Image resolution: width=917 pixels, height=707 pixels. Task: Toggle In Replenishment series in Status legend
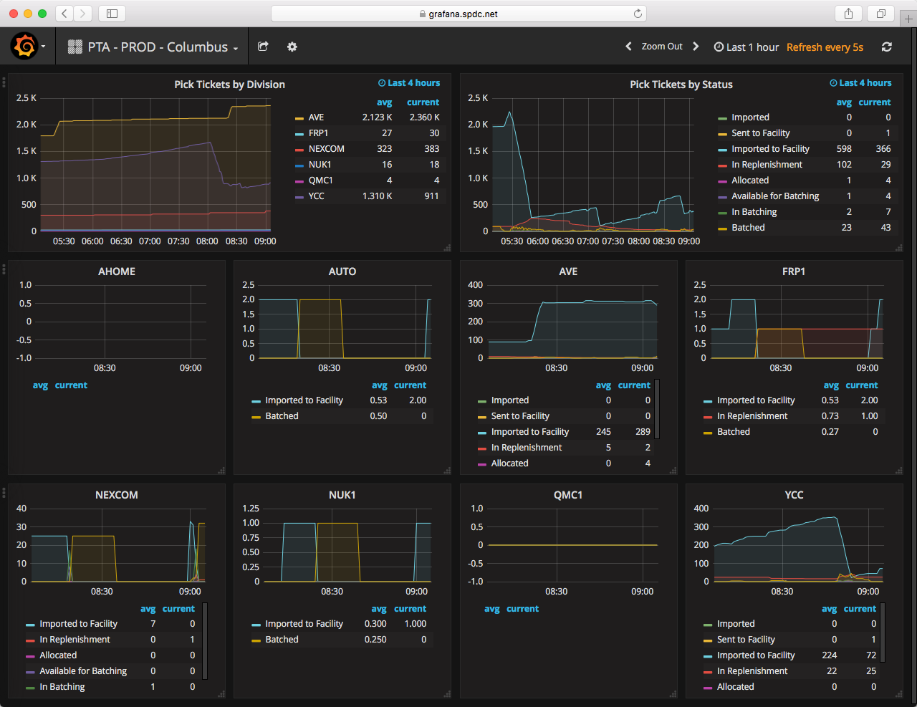click(x=767, y=165)
